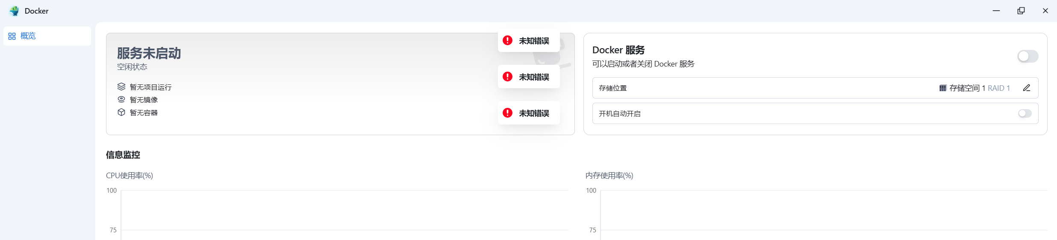Image resolution: width=1057 pixels, height=240 pixels.
Task: Click the pencil edit icon for 存储位置
Action: (1026, 88)
